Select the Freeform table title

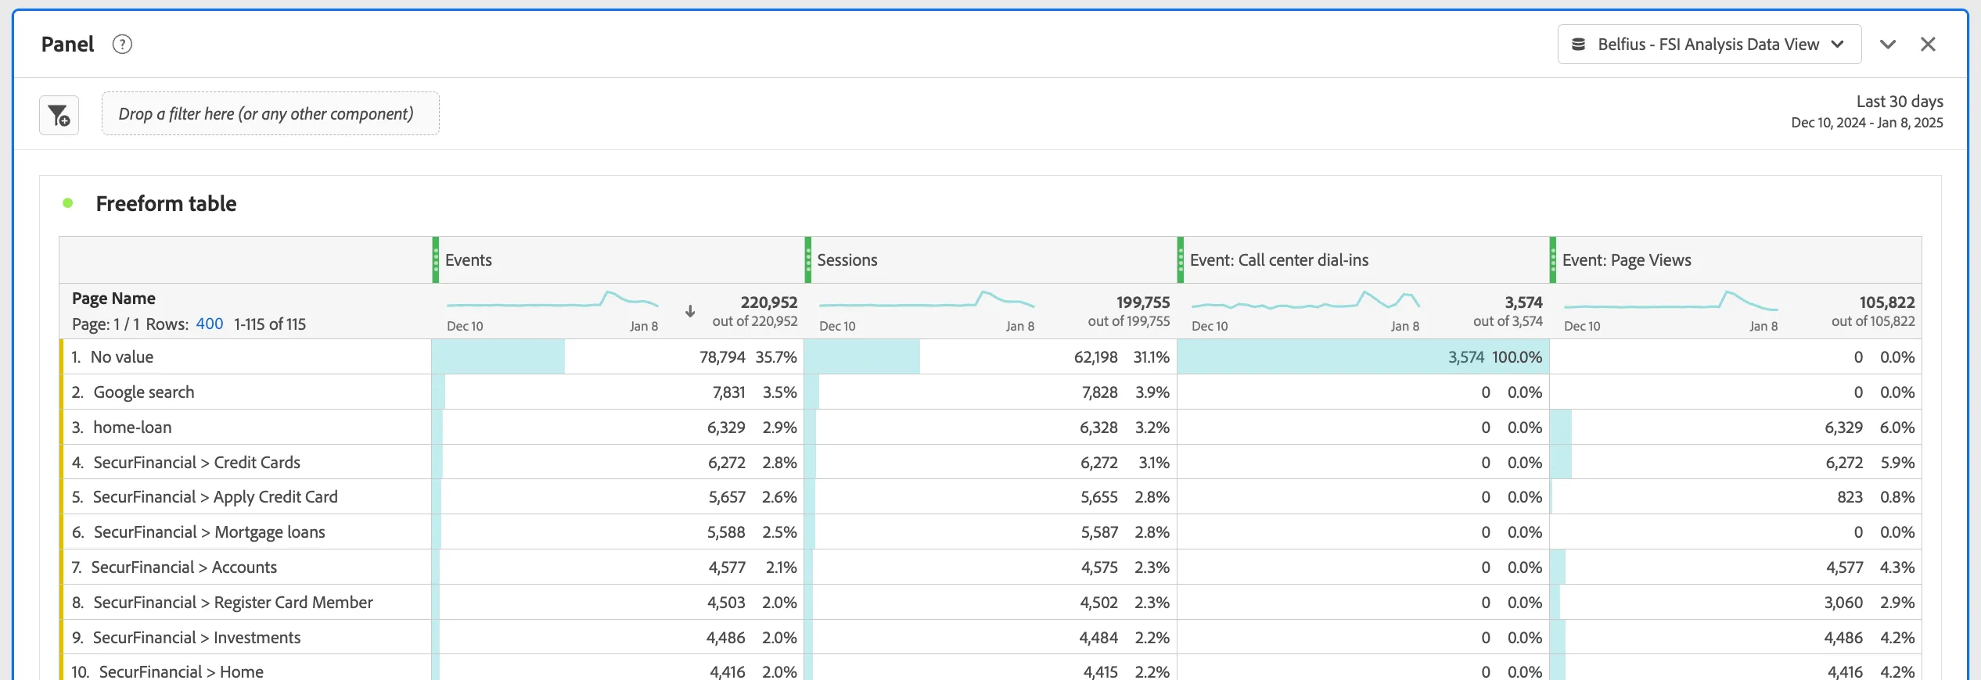pos(166,204)
